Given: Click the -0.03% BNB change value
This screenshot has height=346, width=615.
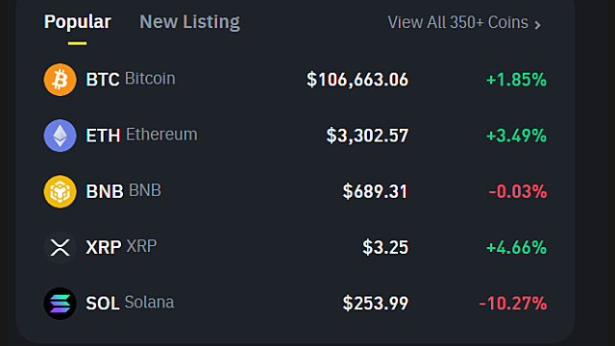Looking at the screenshot, I should pyautogui.click(x=517, y=192).
